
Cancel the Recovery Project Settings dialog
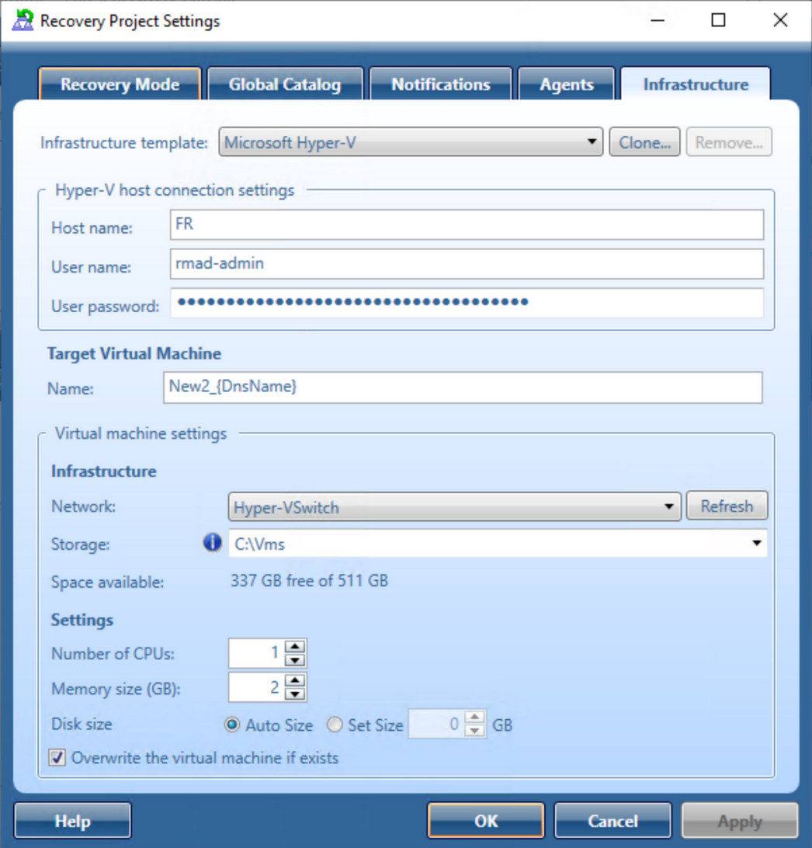[x=612, y=820]
